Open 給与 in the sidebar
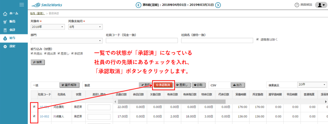328x124 pixels. click(14, 38)
